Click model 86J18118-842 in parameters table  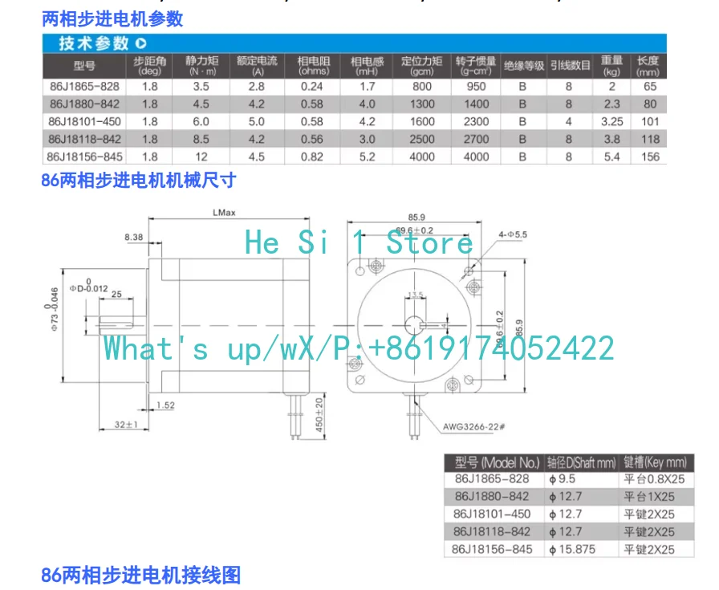(84, 139)
